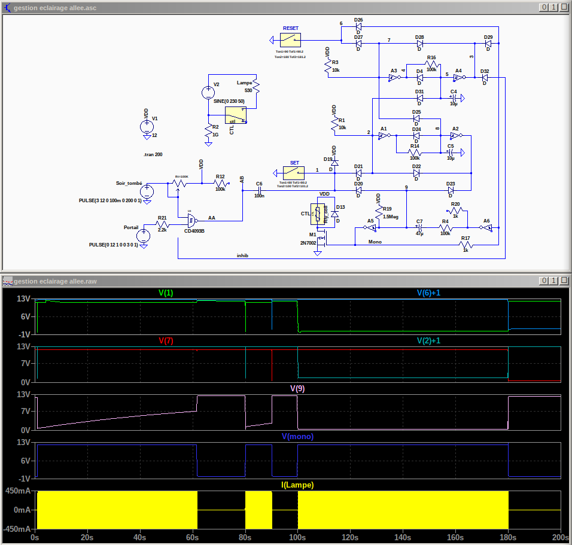Click the V(9) trace label
This screenshot has width=572, height=545.
[297, 388]
